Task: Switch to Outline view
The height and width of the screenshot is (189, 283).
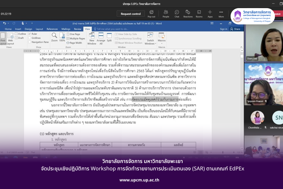Action: point(20,34)
